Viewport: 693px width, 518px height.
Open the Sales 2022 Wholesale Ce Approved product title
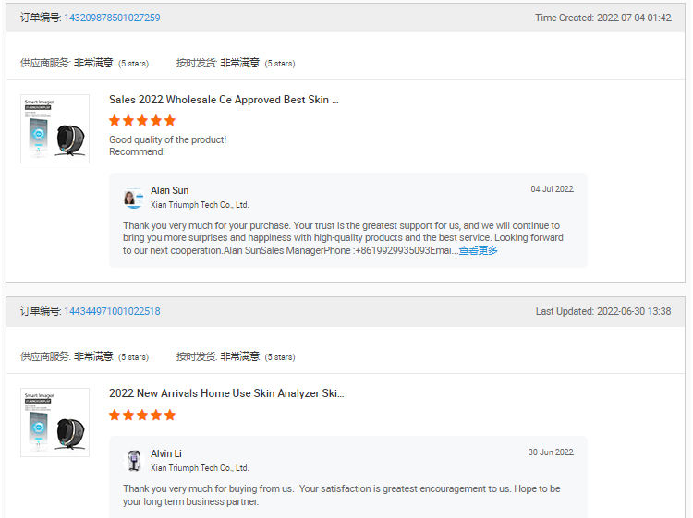224,100
